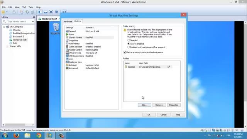Open Chrome from the taskbar

tap(39, 136)
